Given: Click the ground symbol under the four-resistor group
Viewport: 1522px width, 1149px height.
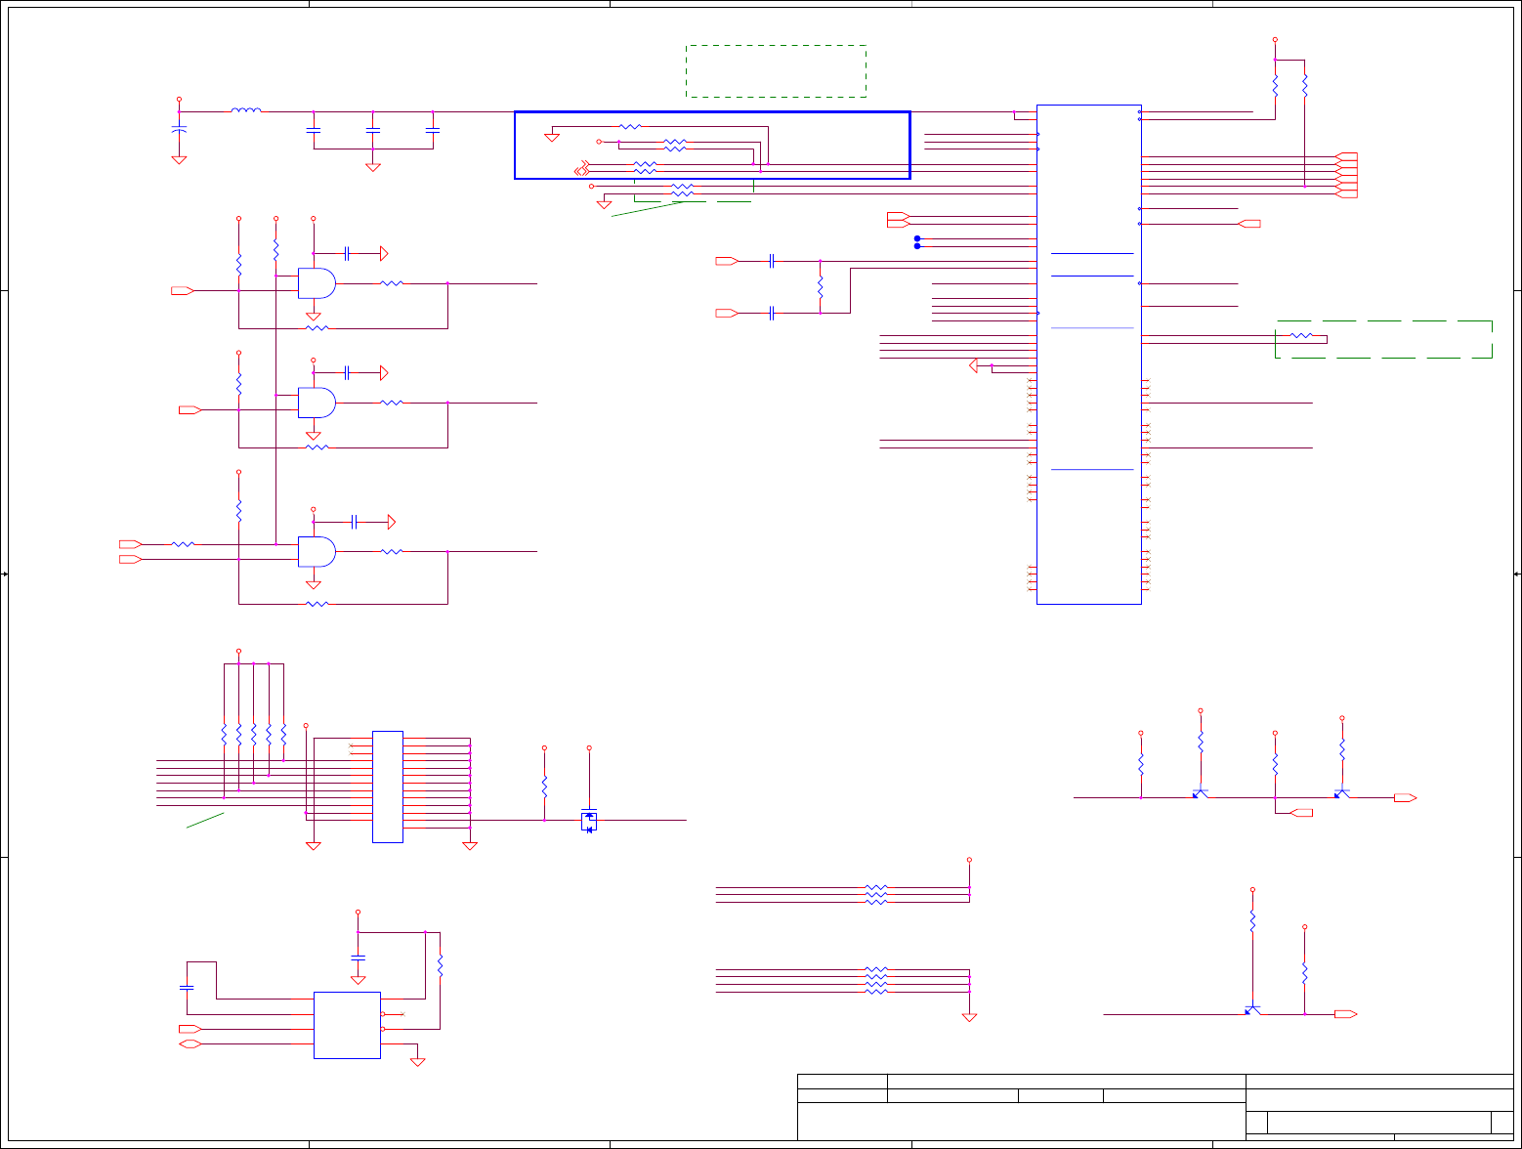Looking at the screenshot, I should tap(969, 1017).
